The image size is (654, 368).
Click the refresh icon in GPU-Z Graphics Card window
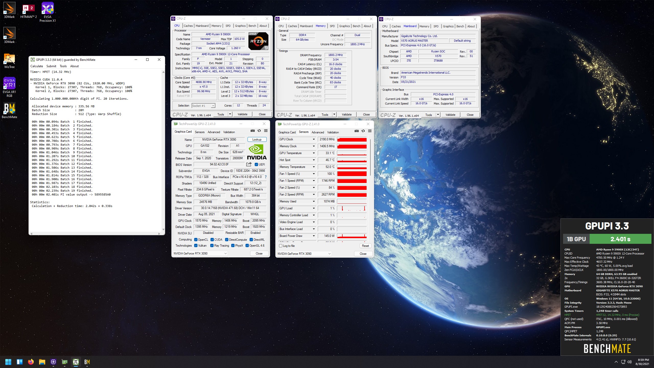[259, 131]
